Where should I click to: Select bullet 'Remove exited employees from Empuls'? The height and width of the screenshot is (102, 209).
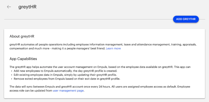coord(67,79)
